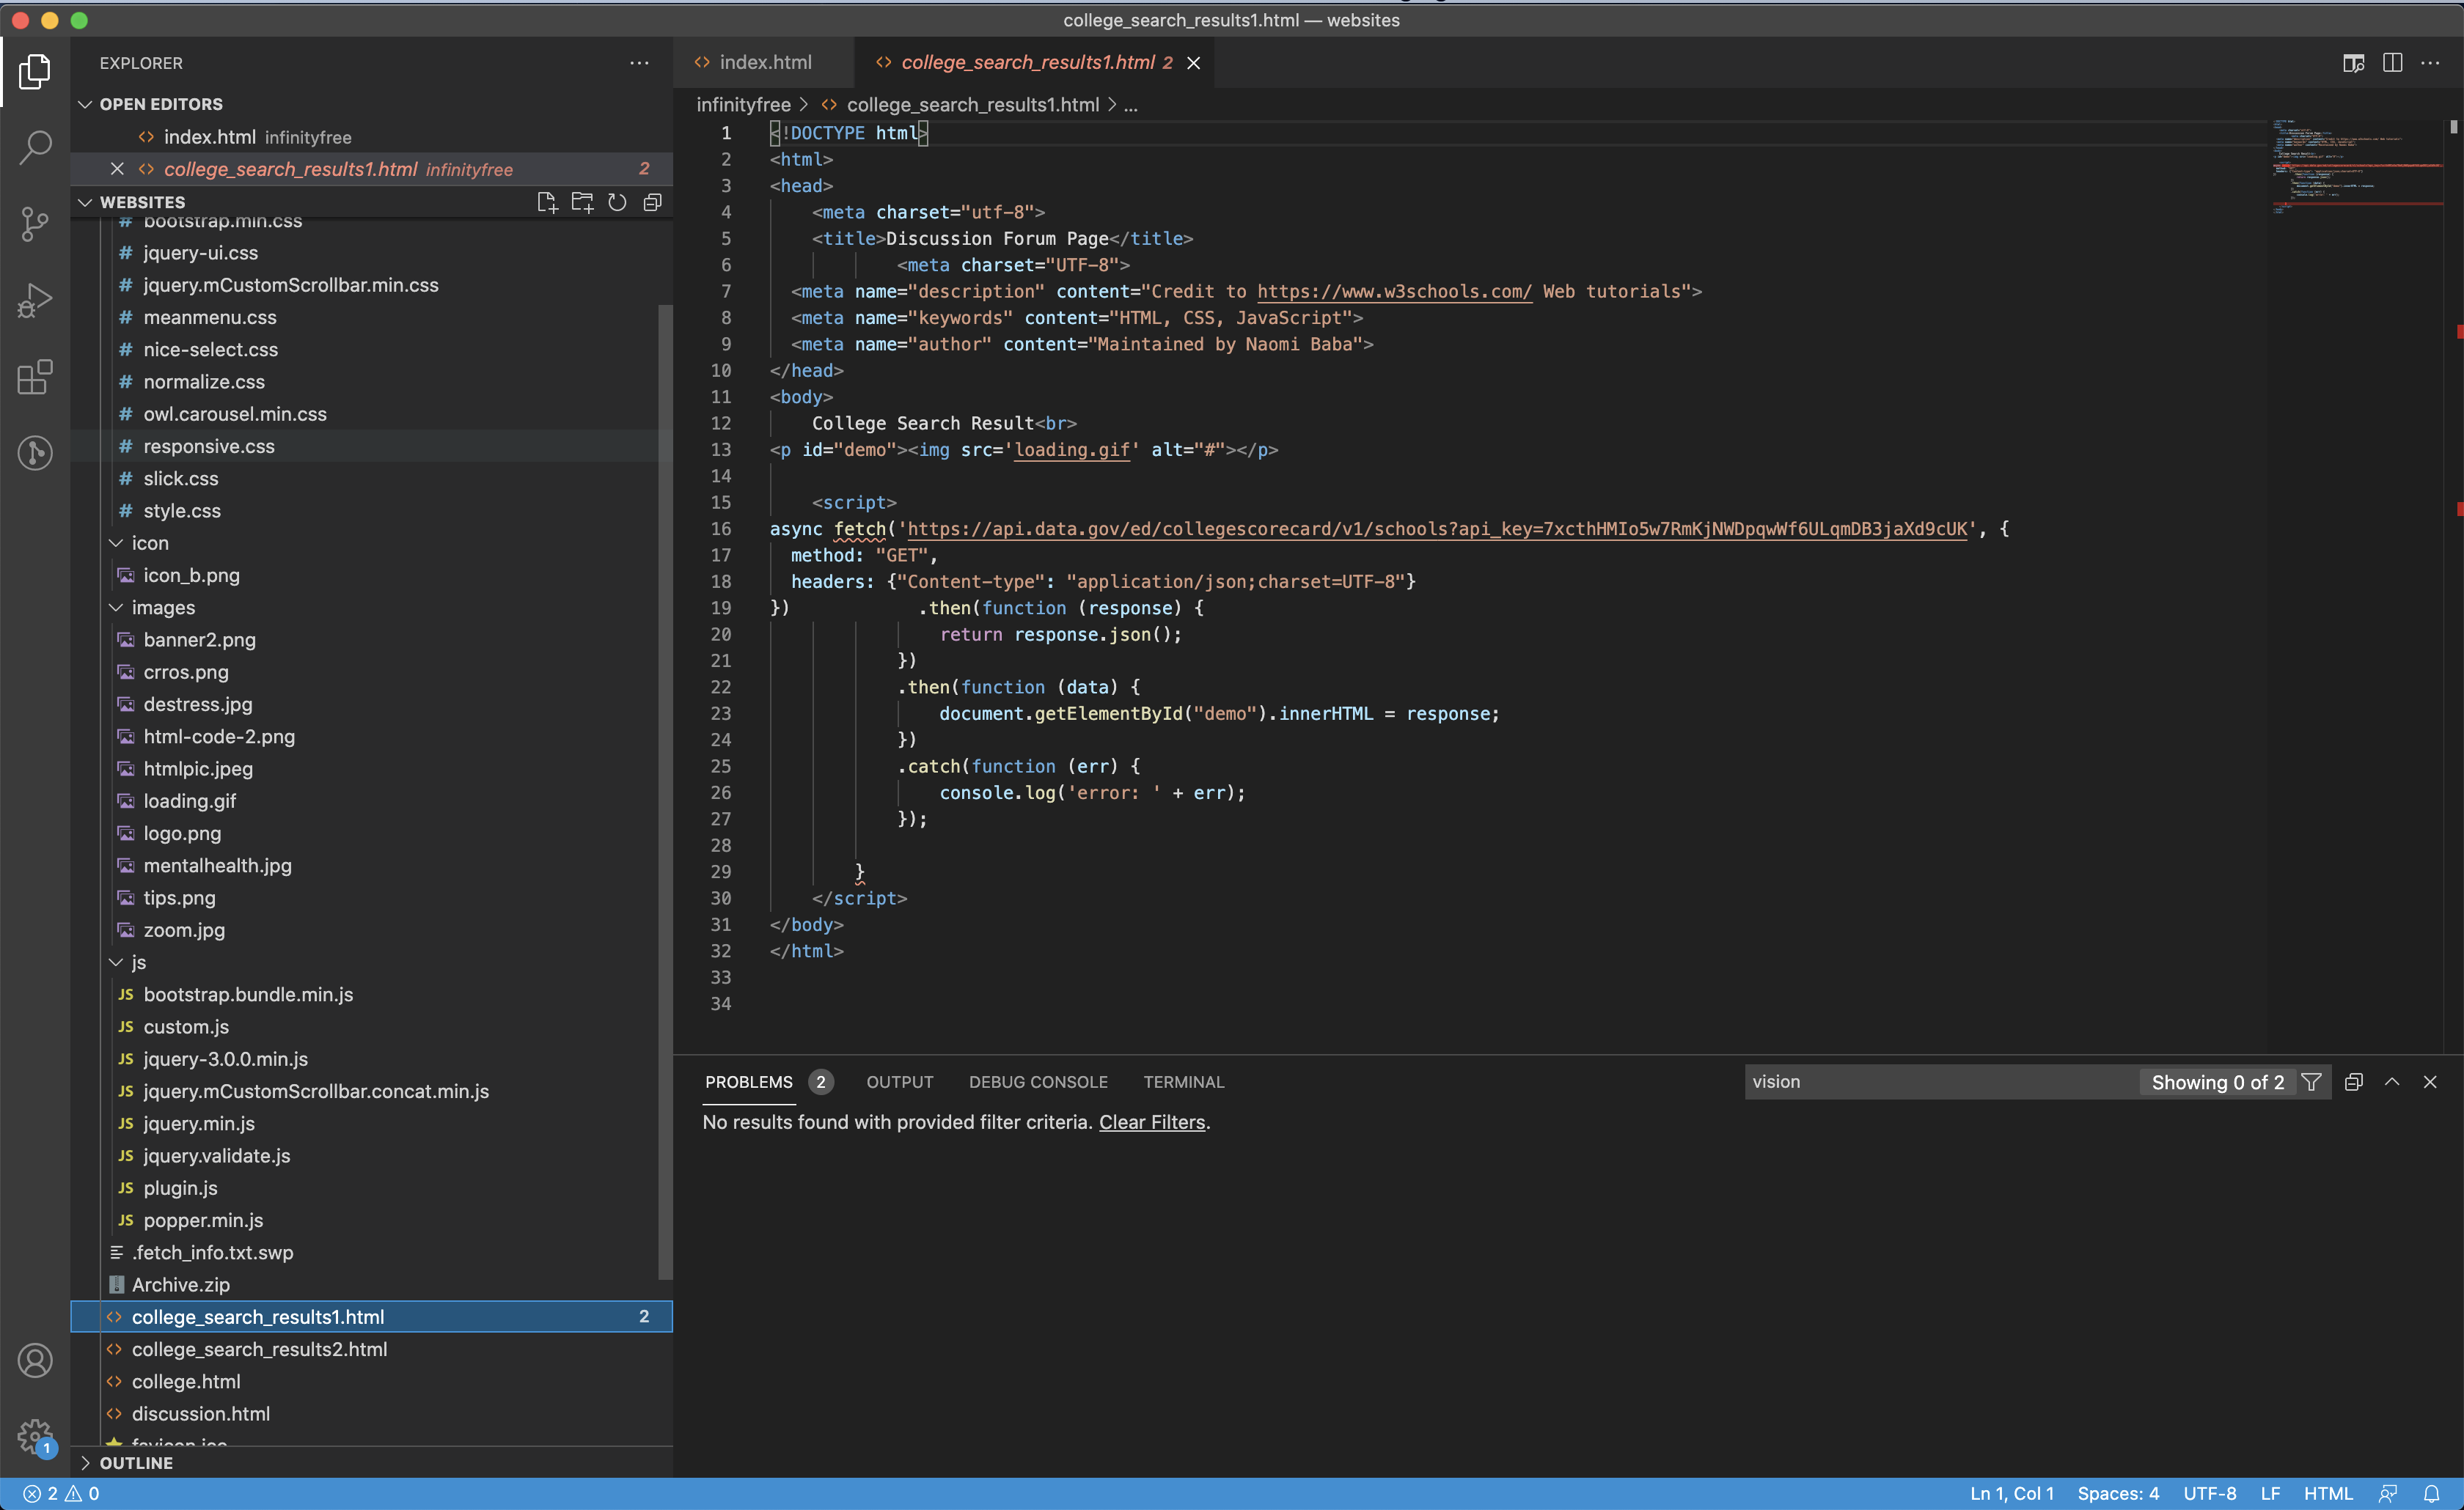Click Refresh Explorer icon
The image size is (2464, 1510).
[x=617, y=202]
